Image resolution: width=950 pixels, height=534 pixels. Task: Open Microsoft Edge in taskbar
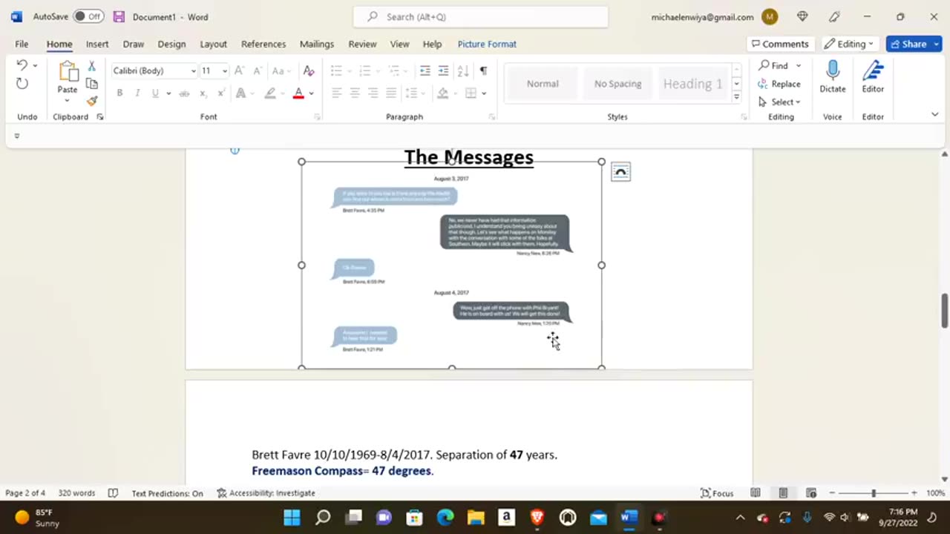[x=445, y=517]
